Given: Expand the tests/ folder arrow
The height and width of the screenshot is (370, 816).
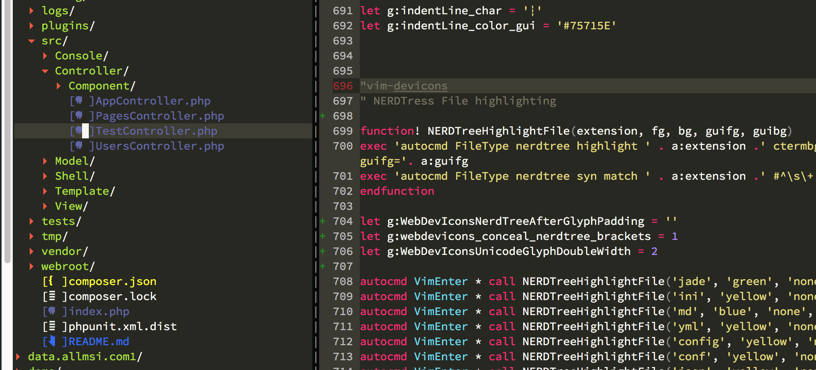Looking at the screenshot, I should 32,221.
